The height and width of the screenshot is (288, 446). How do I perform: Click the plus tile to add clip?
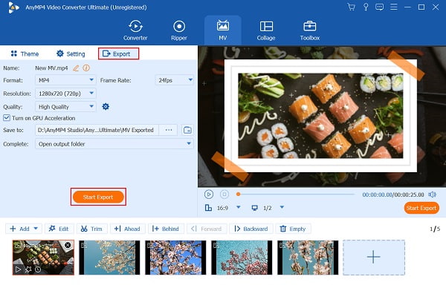tap(374, 258)
